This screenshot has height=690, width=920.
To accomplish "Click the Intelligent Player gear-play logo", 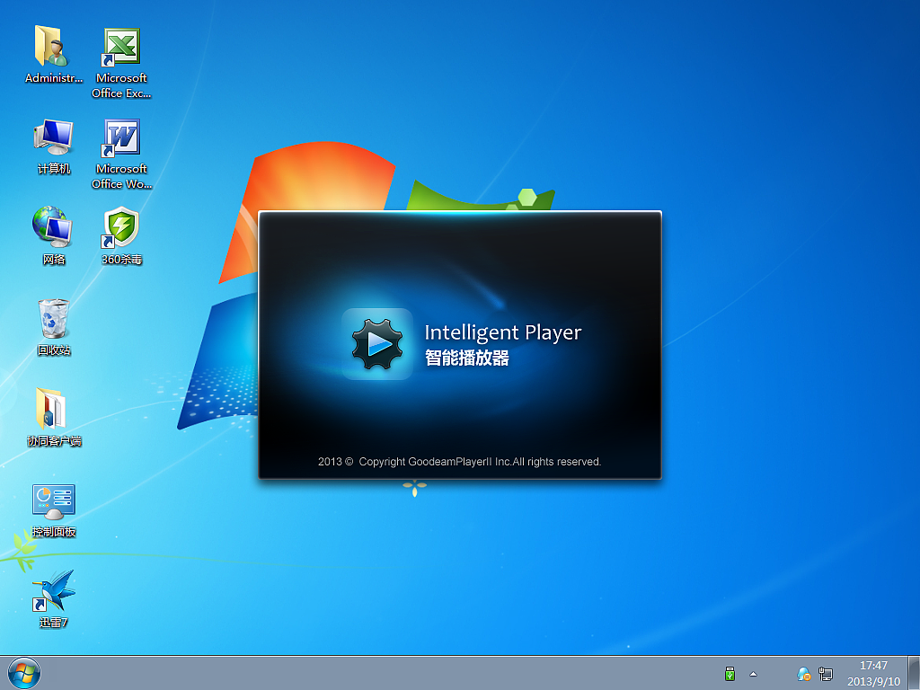I will pos(377,344).
